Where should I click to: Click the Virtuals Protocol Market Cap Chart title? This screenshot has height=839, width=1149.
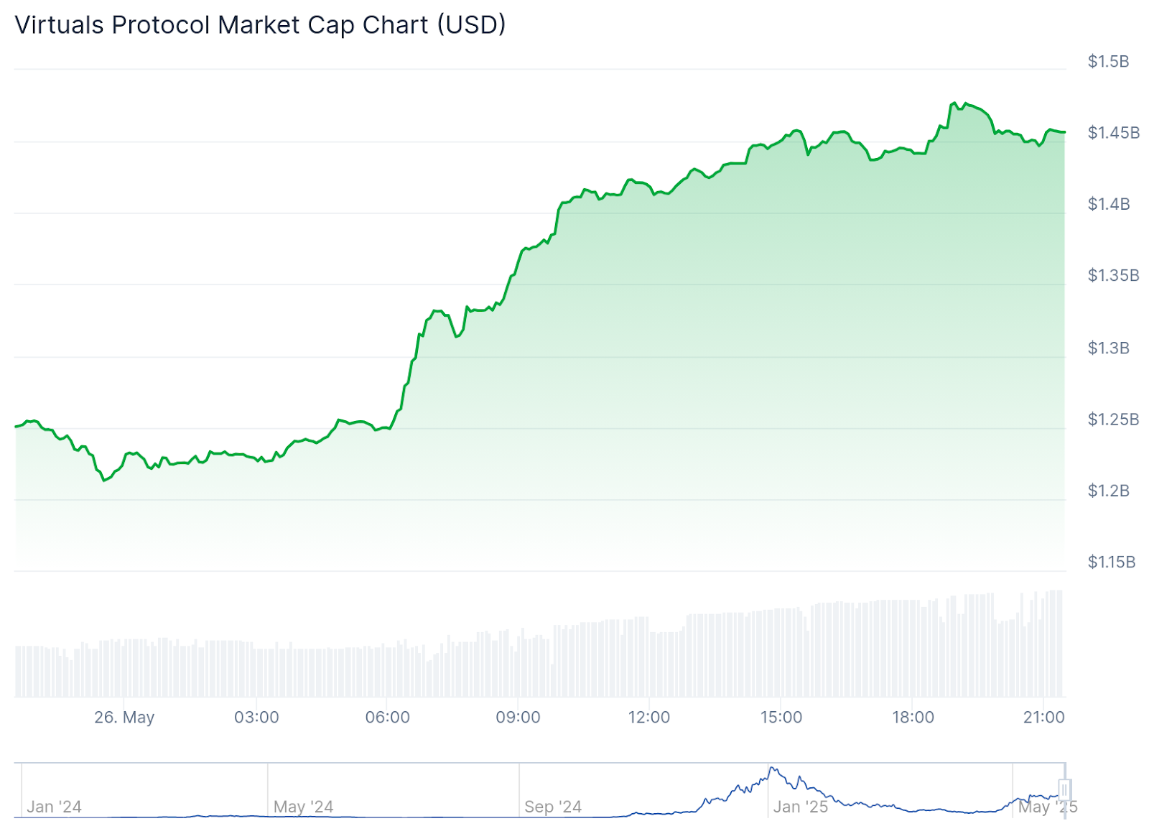pos(260,25)
